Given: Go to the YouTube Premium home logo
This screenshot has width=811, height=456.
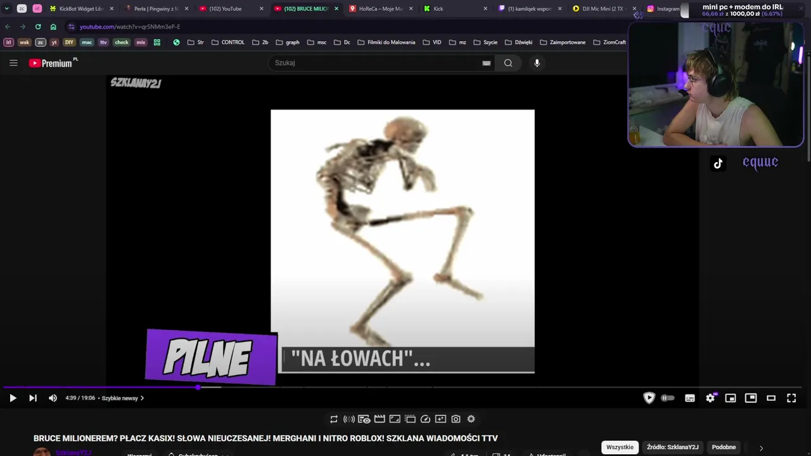Looking at the screenshot, I should coord(53,63).
